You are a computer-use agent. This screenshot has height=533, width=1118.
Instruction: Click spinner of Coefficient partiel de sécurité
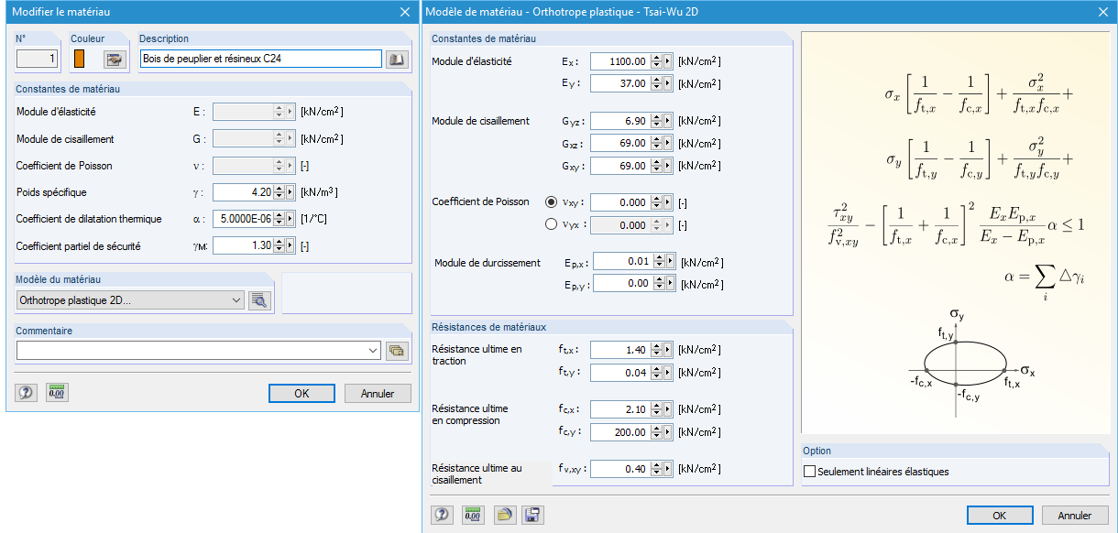coord(279,245)
